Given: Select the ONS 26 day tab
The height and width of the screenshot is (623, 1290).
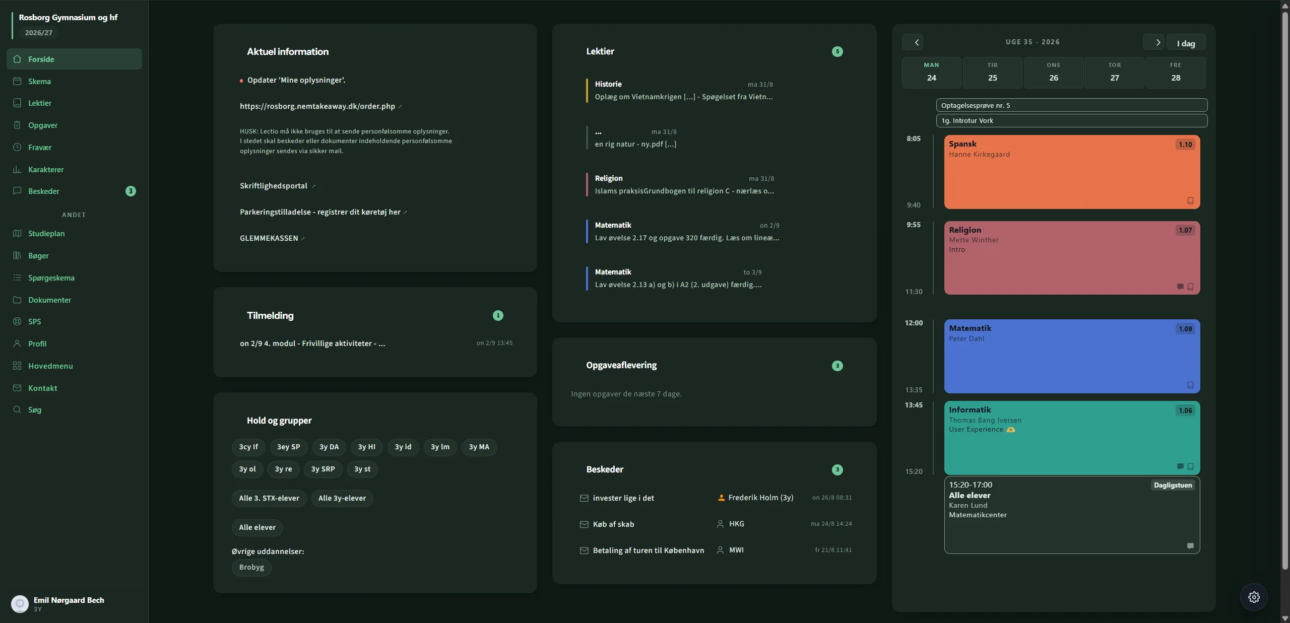Looking at the screenshot, I should [1053, 73].
